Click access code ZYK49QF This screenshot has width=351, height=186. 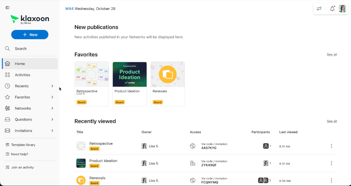tap(209, 165)
